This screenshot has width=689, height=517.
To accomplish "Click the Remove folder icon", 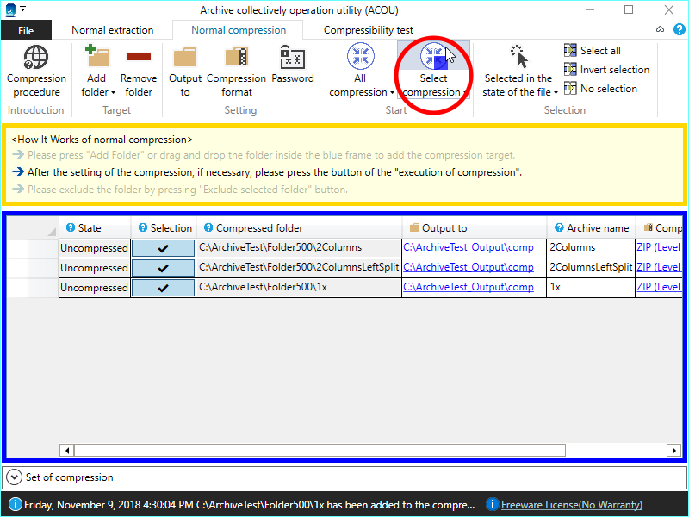I will click(138, 58).
